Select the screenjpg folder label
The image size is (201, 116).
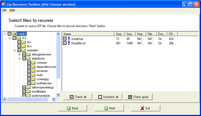pyautogui.click(x=43, y=79)
